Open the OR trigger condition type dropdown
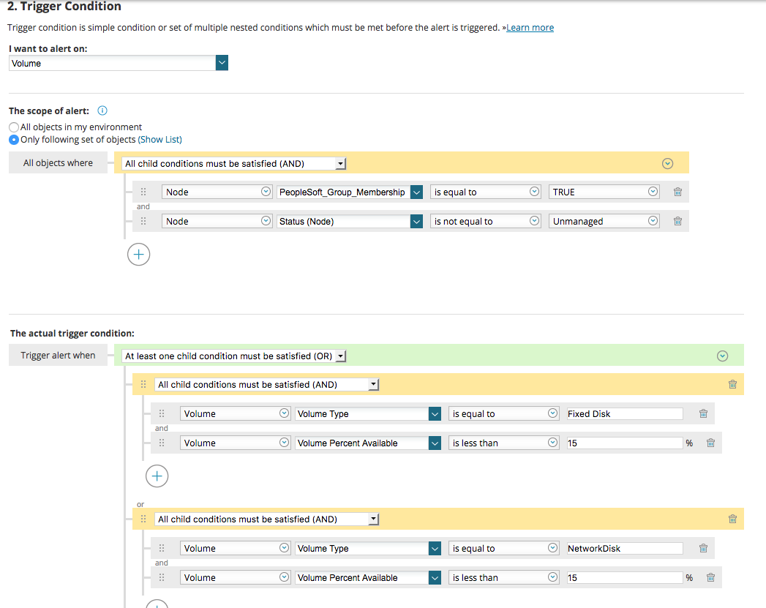The height and width of the screenshot is (608, 766). (x=340, y=356)
